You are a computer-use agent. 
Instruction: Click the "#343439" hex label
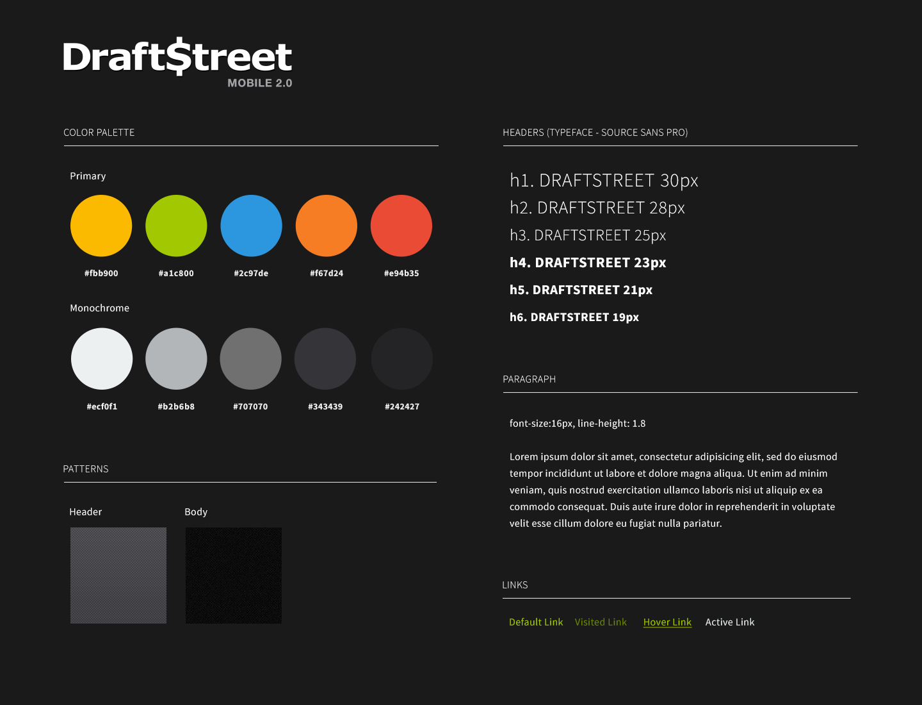coord(325,406)
